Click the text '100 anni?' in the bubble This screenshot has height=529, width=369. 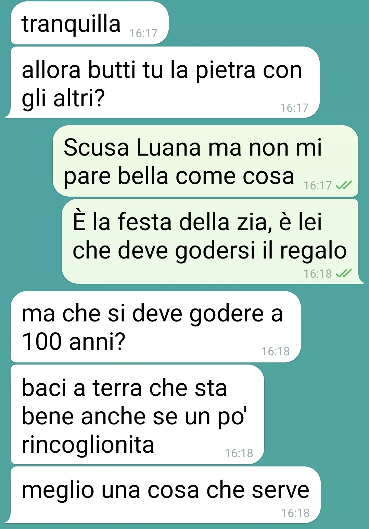[x=74, y=341]
